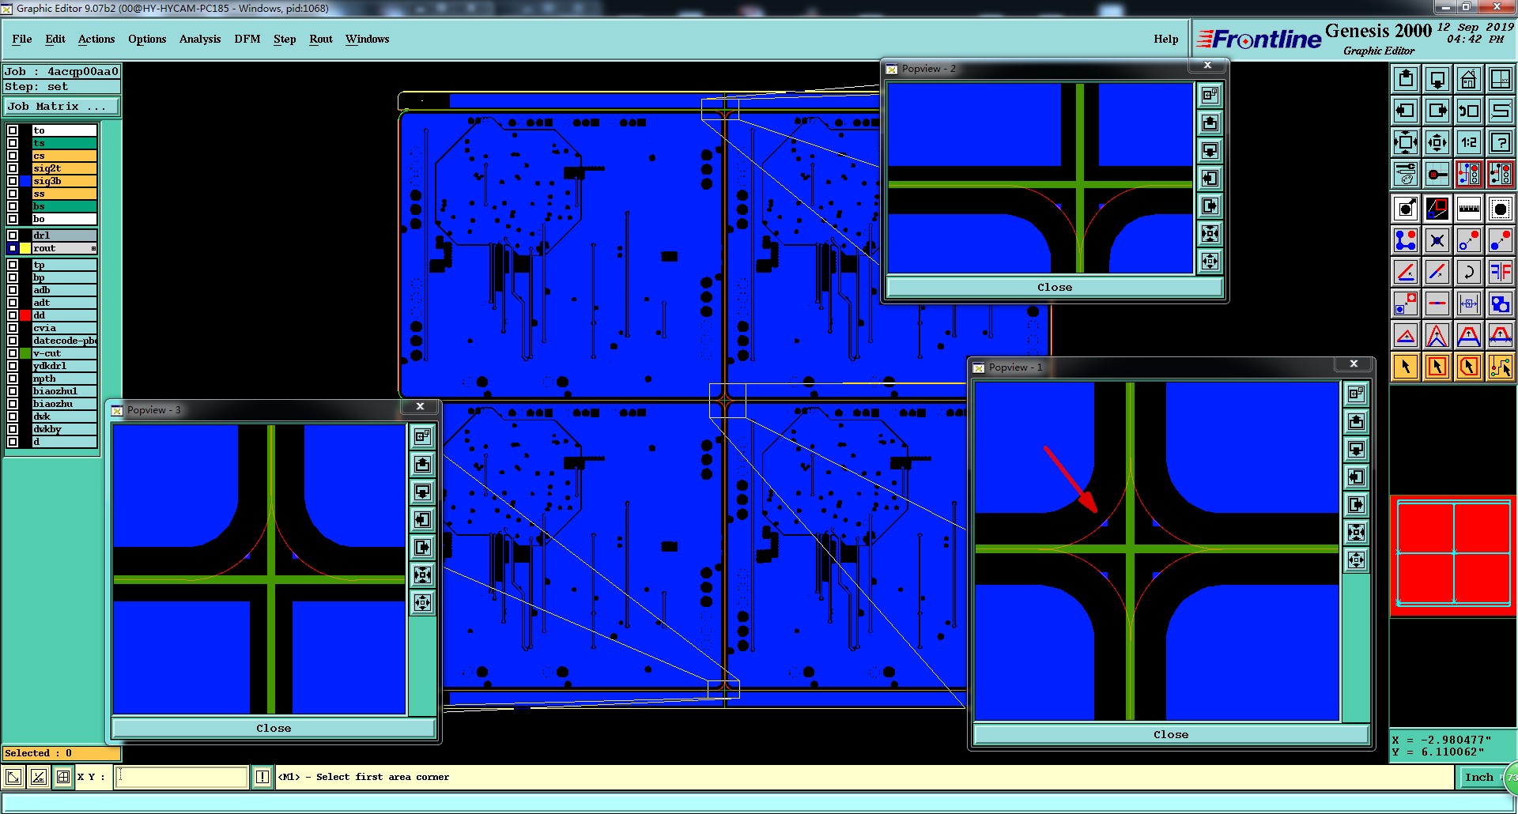Open the DFM menu

(x=247, y=39)
